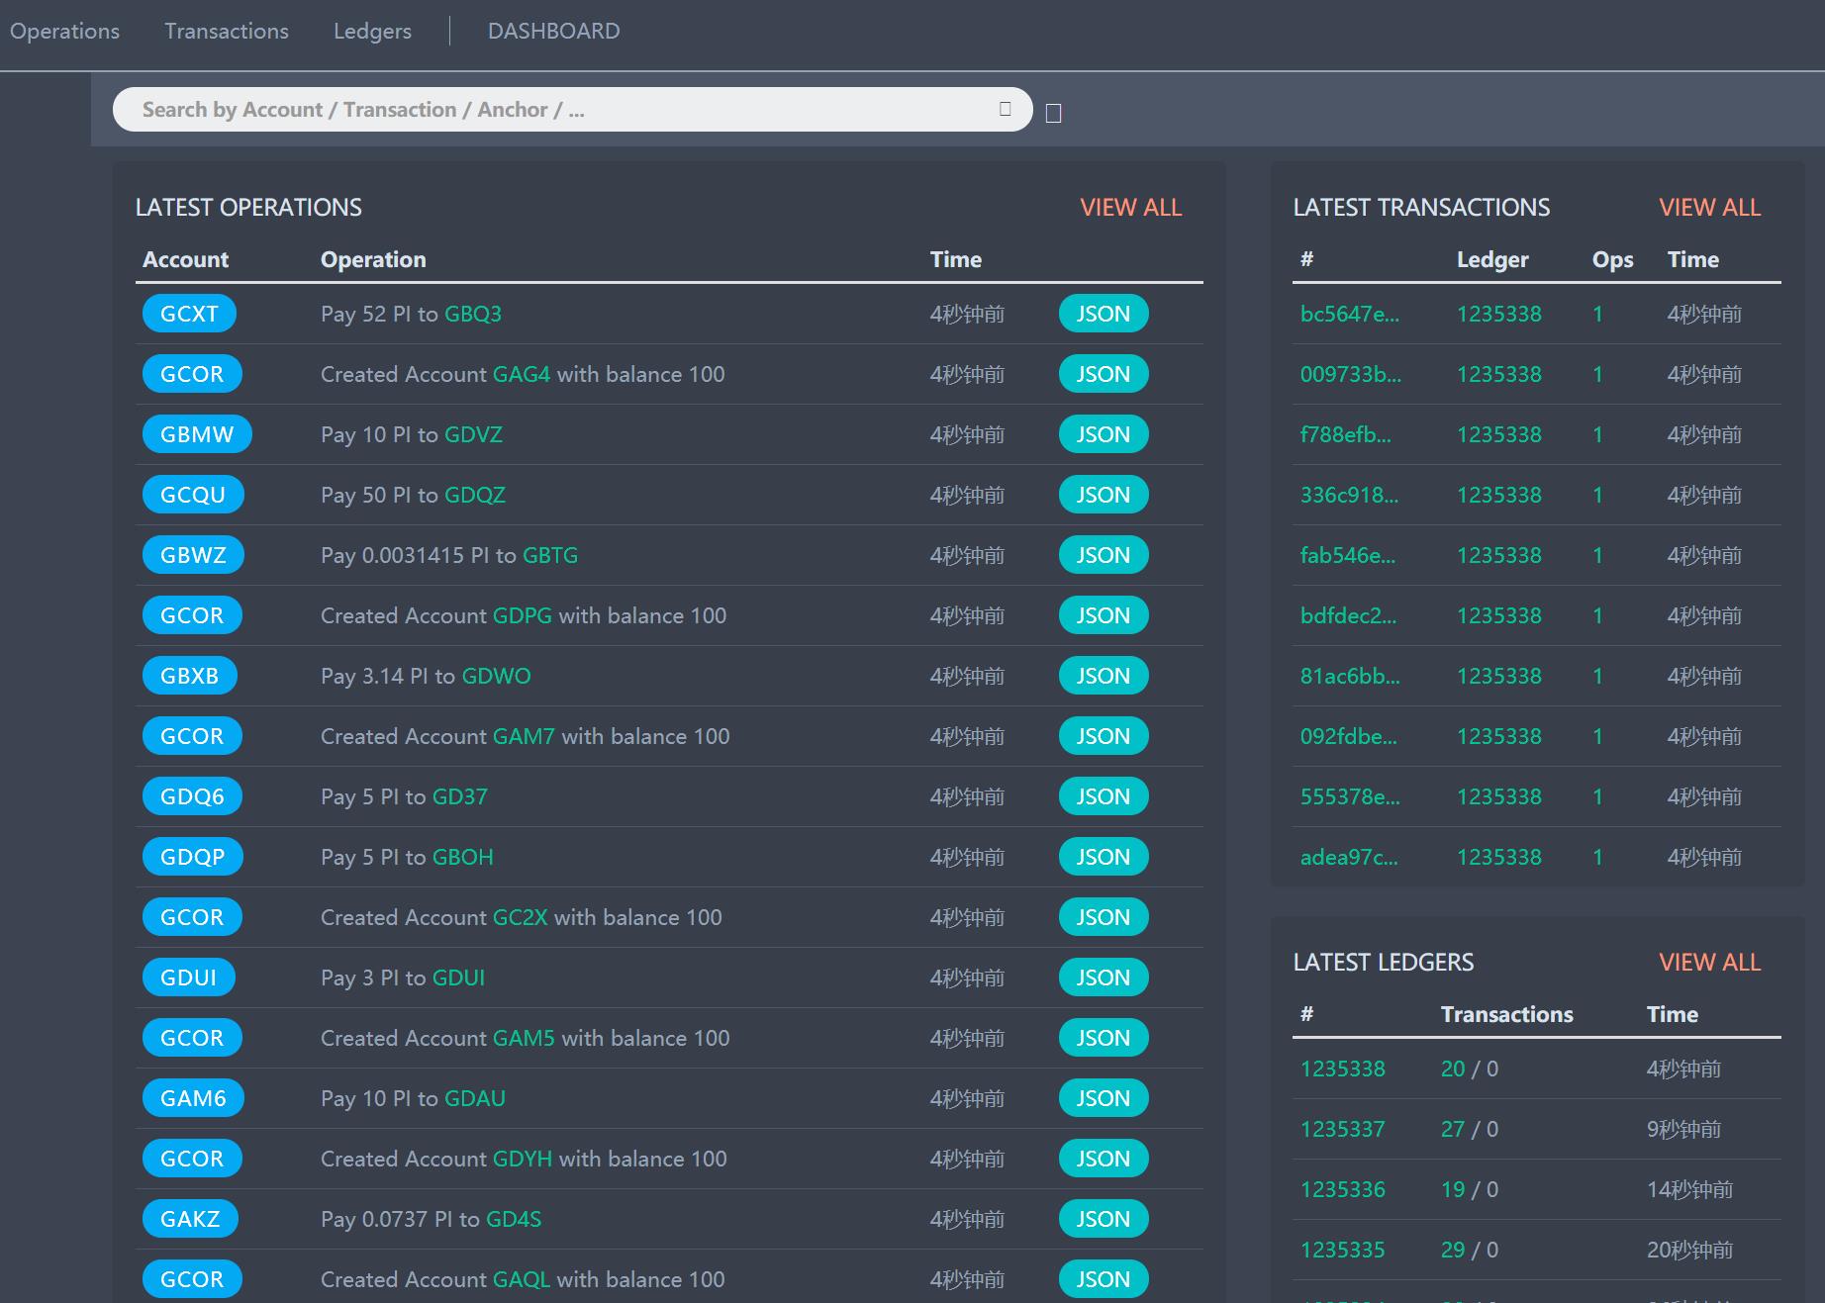Image resolution: width=1825 pixels, height=1303 pixels.
Task: Open destination account GBTG link
Action: click(x=550, y=555)
